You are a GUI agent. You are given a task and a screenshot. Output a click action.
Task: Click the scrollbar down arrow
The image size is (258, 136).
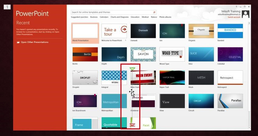point(249,127)
